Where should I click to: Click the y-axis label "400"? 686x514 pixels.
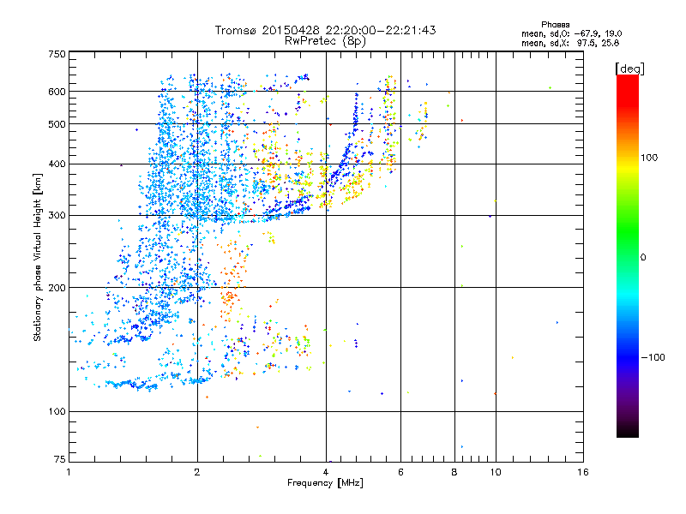57,164
